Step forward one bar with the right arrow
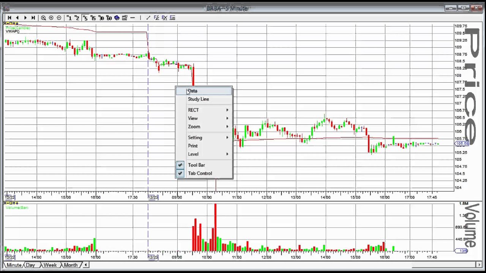Viewport: 486px width, 273px height. 25,18
